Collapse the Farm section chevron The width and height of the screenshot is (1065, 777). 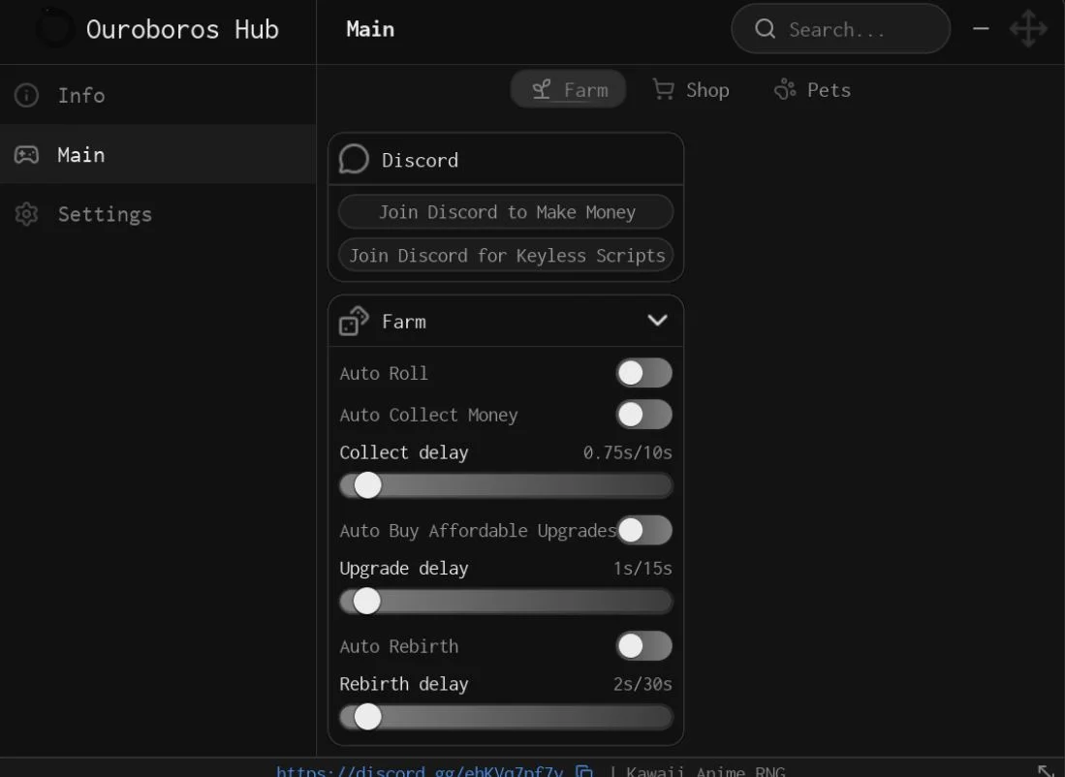657,320
